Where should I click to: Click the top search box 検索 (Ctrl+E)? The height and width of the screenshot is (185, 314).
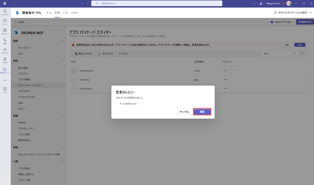[156, 3]
